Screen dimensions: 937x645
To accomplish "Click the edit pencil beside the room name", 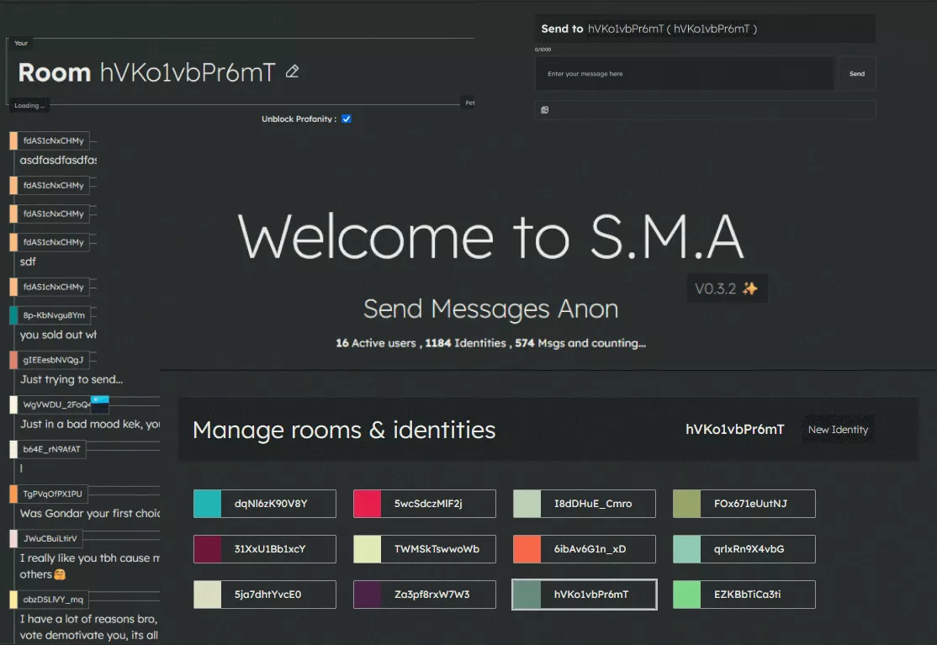I will [293, 72].
